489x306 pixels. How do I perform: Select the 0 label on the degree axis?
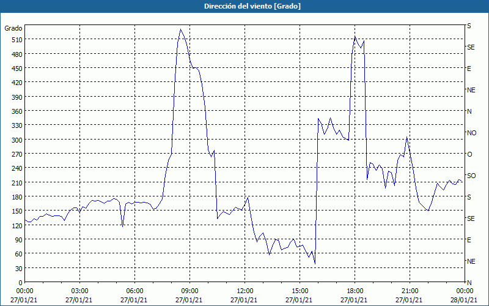tap(21, 283)
